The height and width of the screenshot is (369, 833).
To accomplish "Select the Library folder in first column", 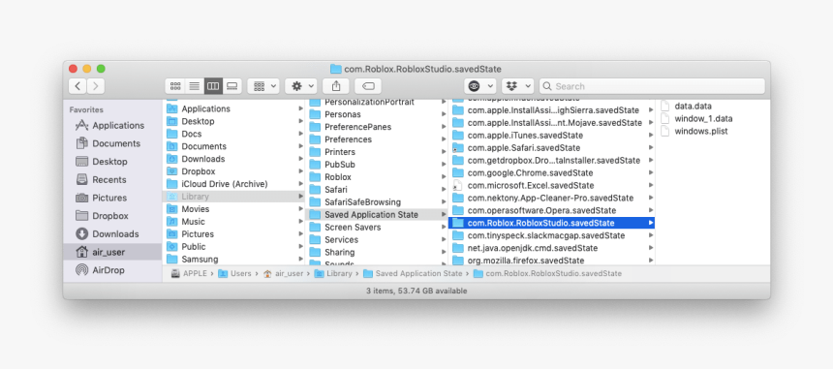I will (x=233, y=197).
